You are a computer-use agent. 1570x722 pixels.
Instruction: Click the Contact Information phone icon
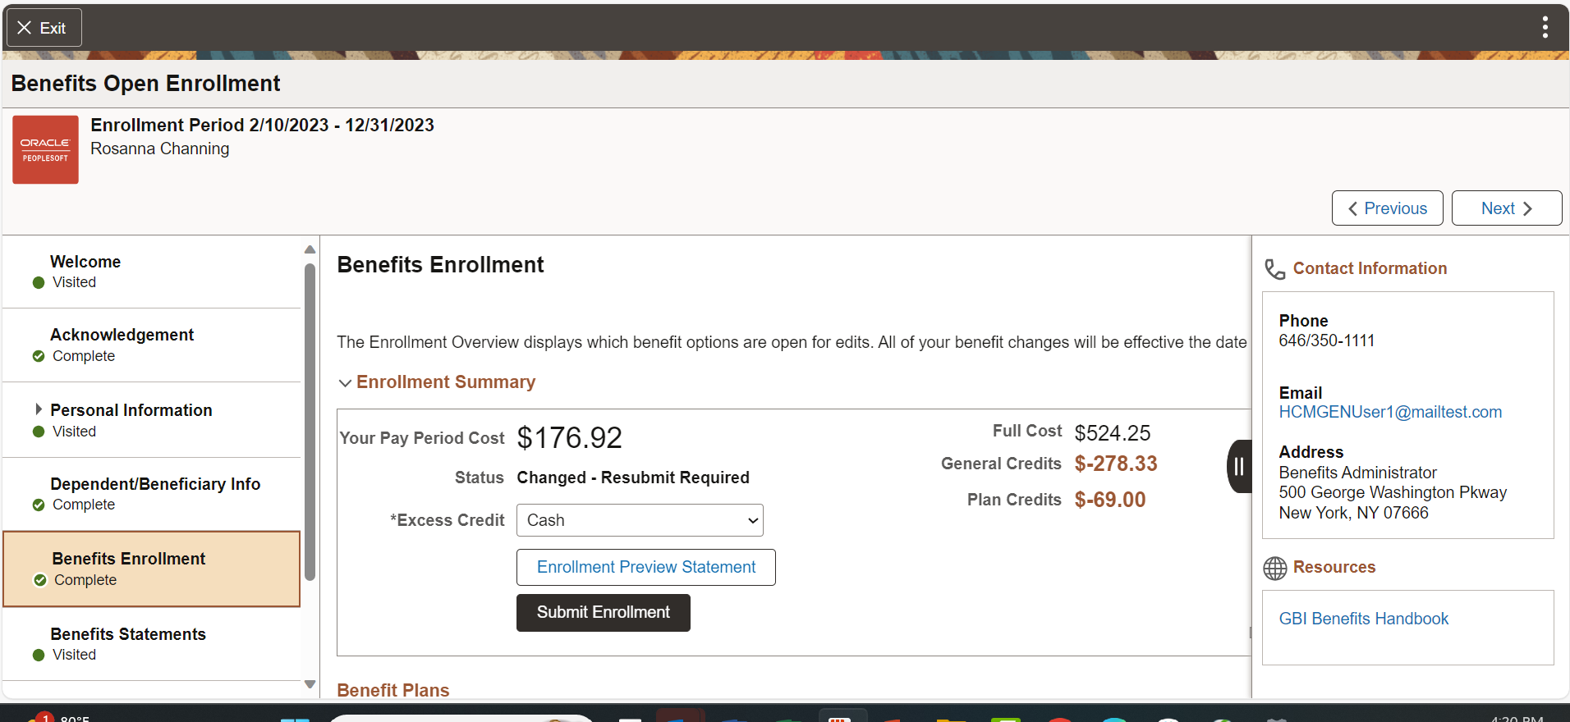(x=1274, y=269)
